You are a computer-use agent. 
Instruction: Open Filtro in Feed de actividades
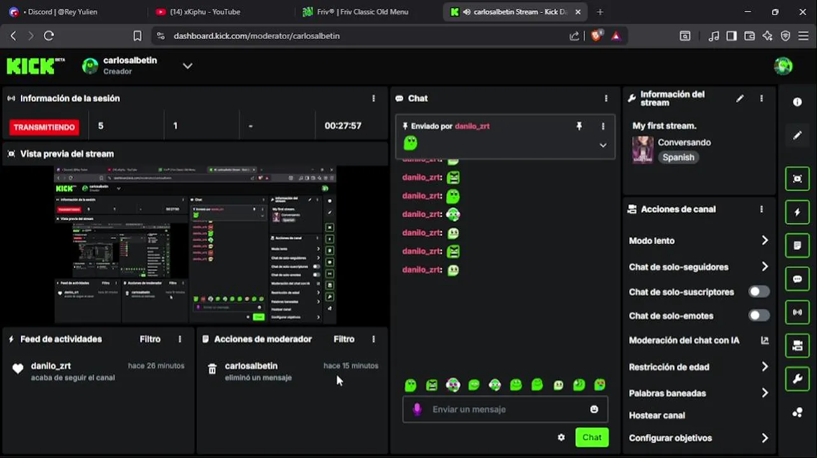150,340
